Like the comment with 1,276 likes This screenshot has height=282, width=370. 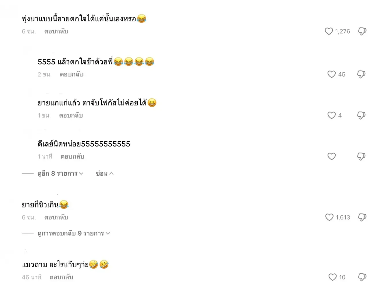tap(329, 31)
